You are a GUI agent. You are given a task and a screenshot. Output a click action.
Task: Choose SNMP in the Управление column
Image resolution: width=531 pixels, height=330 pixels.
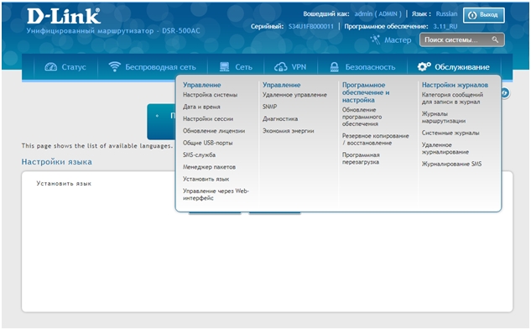269,107
